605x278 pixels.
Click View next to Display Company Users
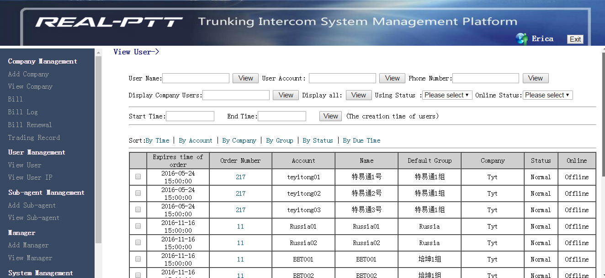point(286,95)
